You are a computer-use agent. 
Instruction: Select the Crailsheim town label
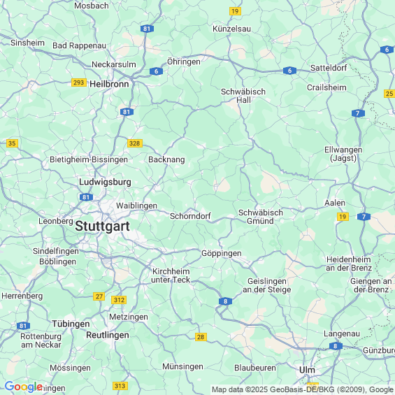(326, 87)
